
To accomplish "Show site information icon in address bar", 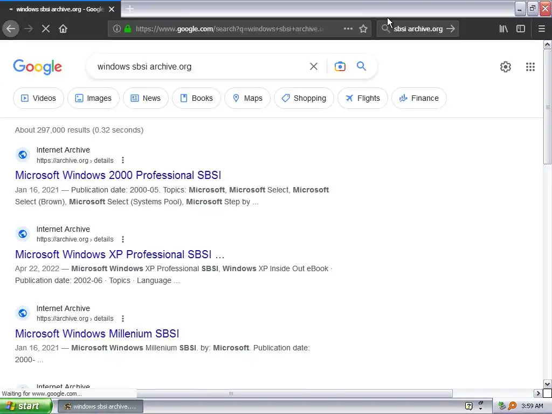I will pos(116,29).
